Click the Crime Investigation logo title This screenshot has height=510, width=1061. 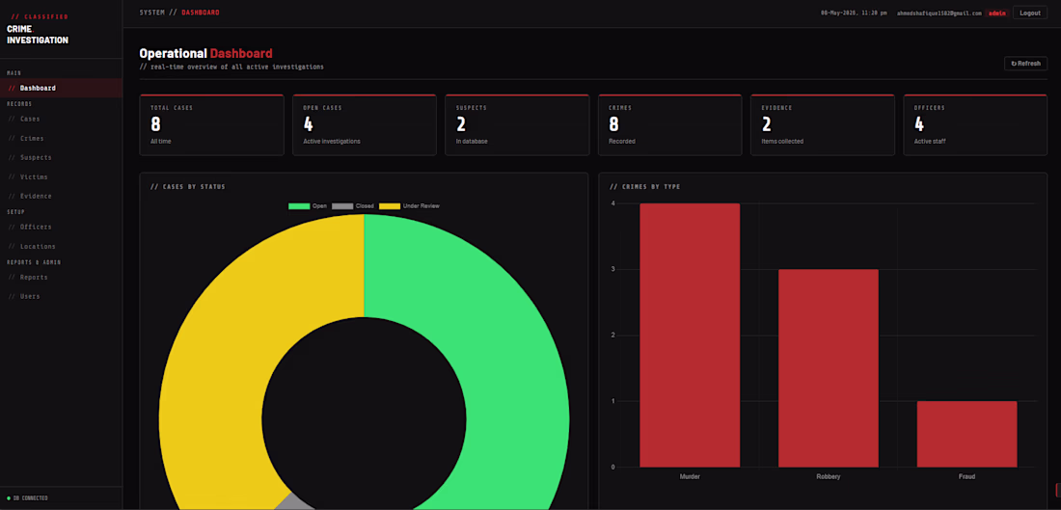[x=38, y=35]
